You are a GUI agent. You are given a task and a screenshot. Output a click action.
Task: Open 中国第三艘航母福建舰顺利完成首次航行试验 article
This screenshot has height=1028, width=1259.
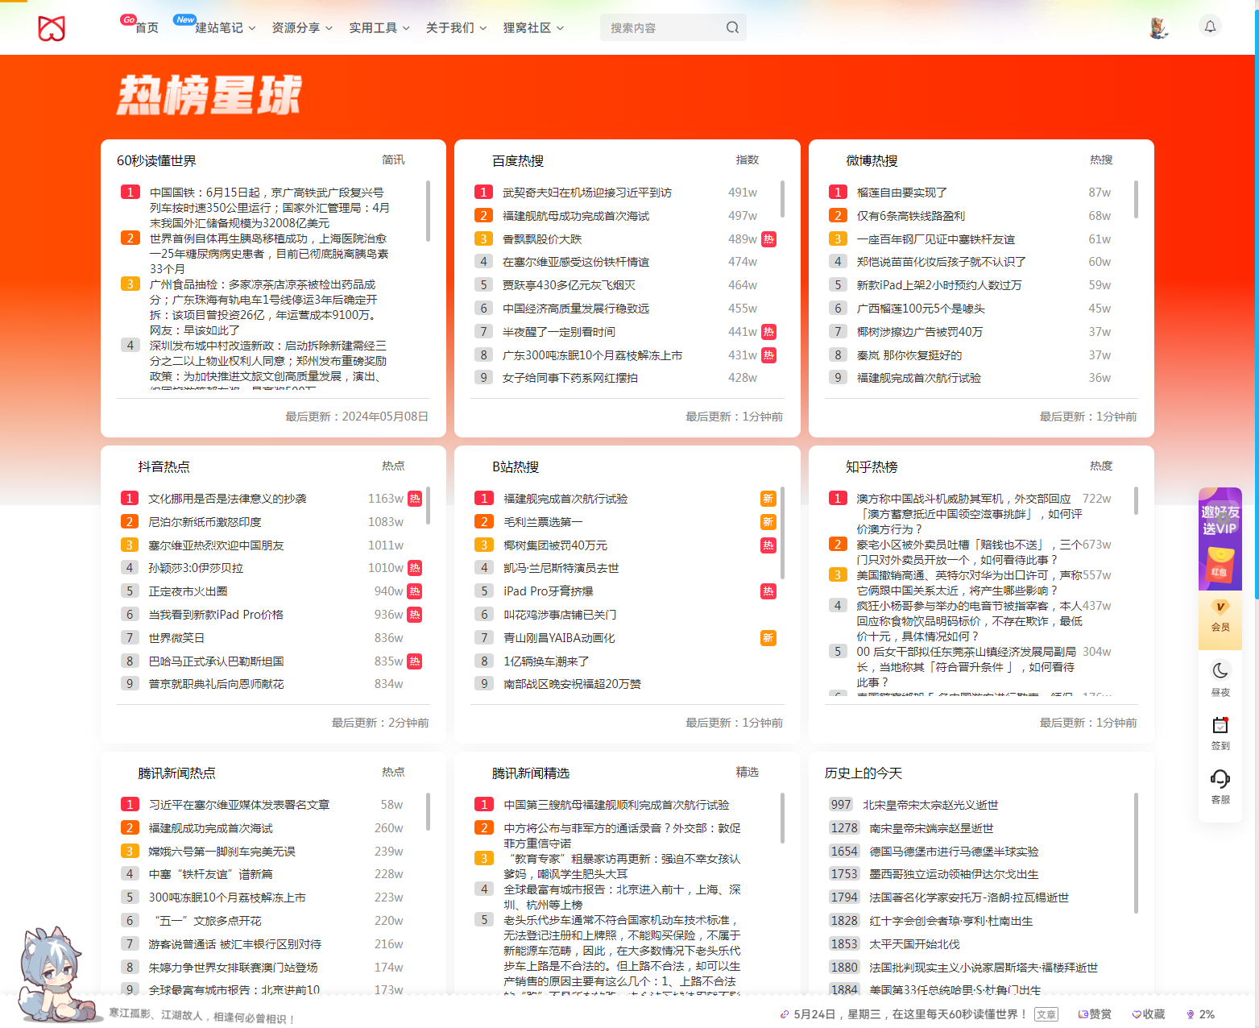pyautogui.click(x=616, y=805)
